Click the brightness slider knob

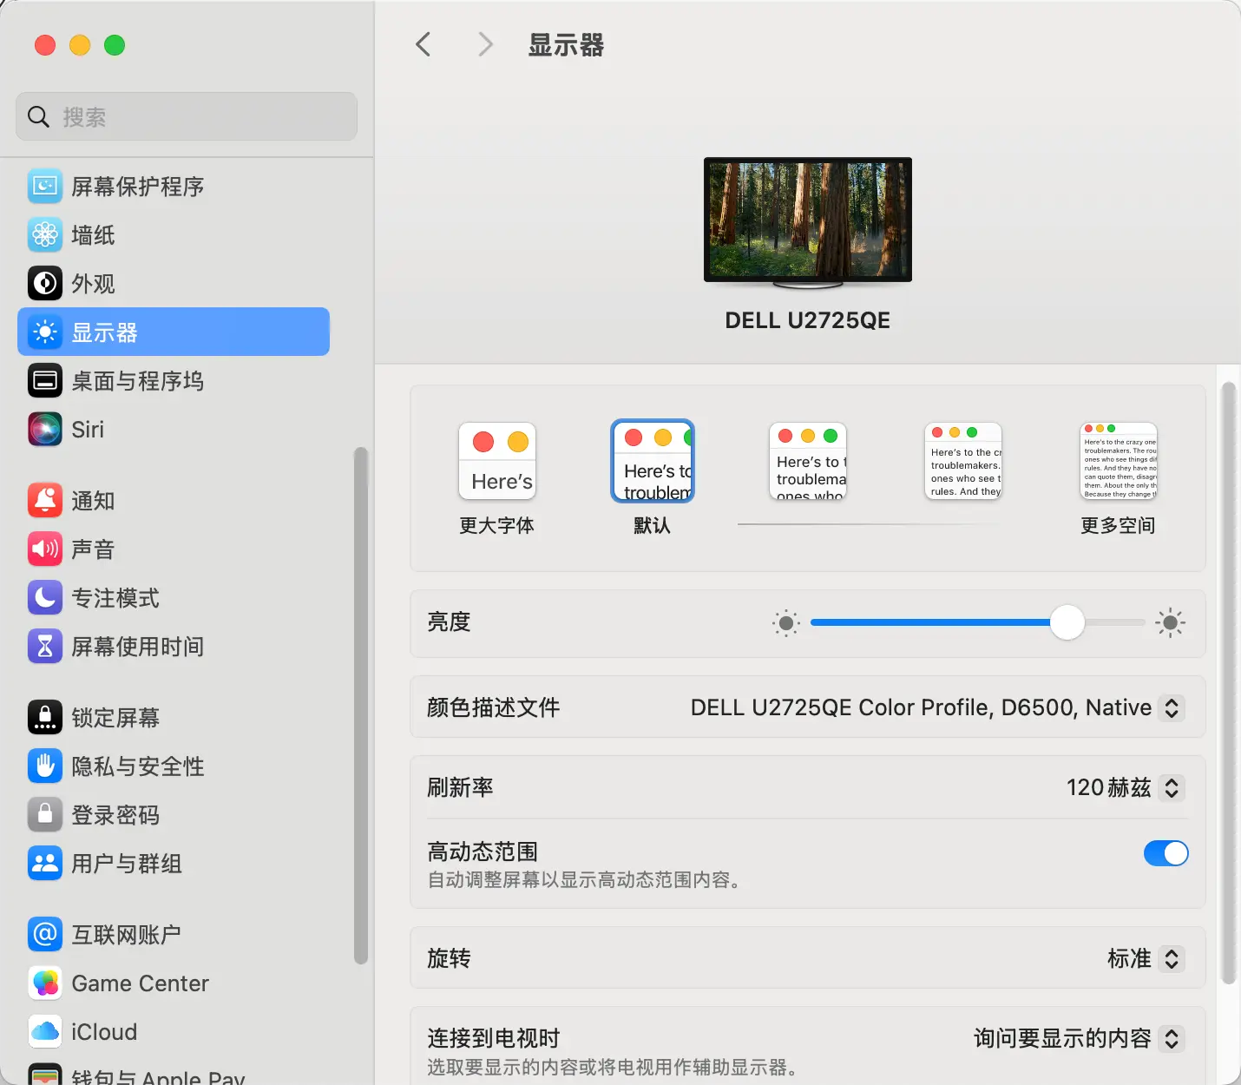pos(1067,622)
